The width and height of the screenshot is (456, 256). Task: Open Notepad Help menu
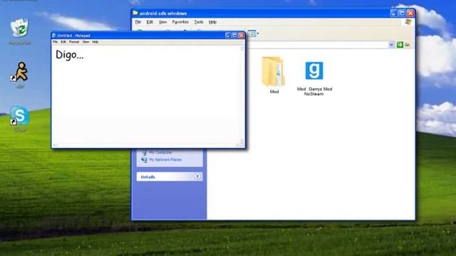coord(95,42)
